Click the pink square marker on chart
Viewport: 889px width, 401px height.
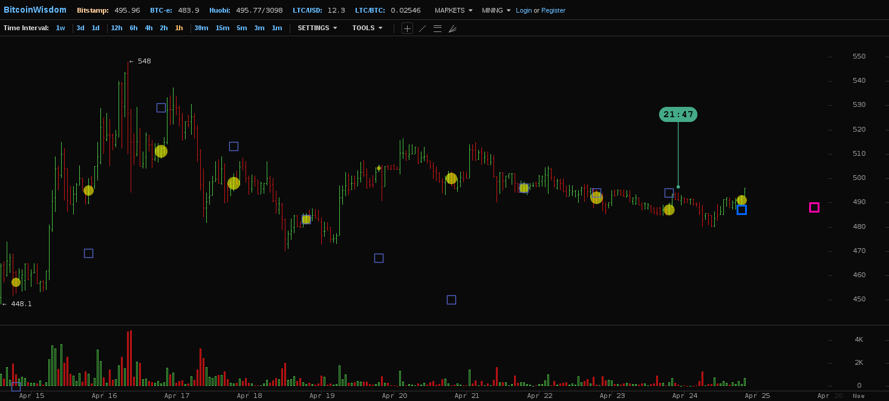coord(814,207)
